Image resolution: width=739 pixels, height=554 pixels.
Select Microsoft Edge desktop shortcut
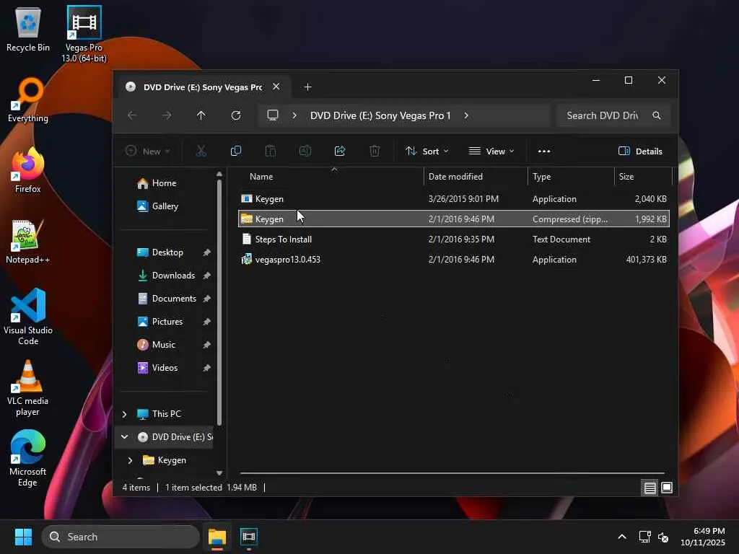point(28,458)
